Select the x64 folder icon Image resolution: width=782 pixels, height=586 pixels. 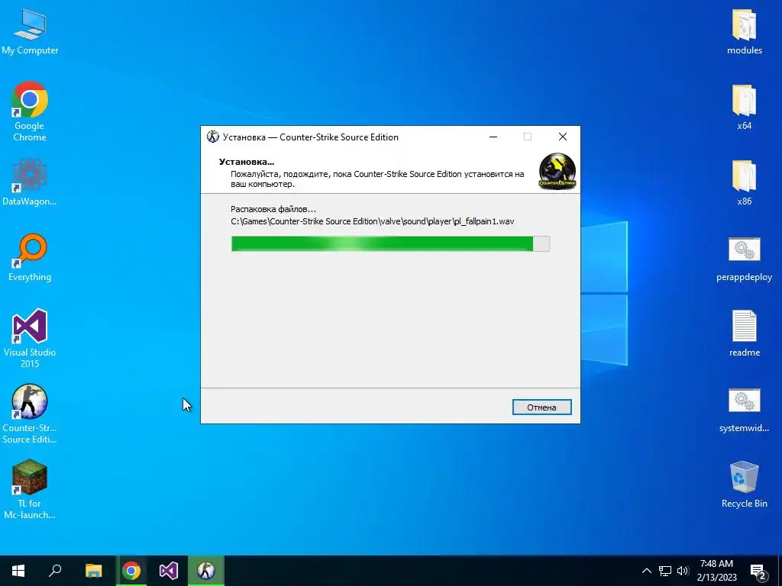coord(744,108)
